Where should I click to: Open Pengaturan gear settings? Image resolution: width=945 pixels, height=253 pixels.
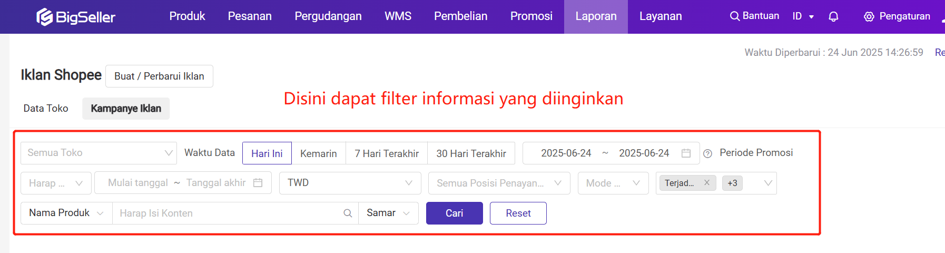click(869, 16)
